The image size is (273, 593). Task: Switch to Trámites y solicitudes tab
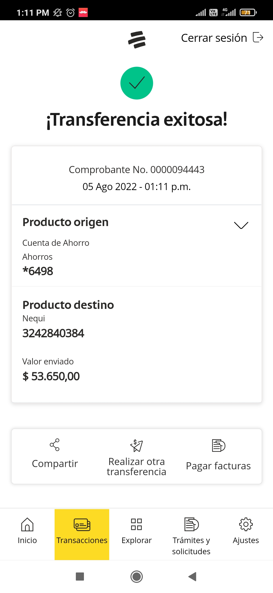click(191, 545)
